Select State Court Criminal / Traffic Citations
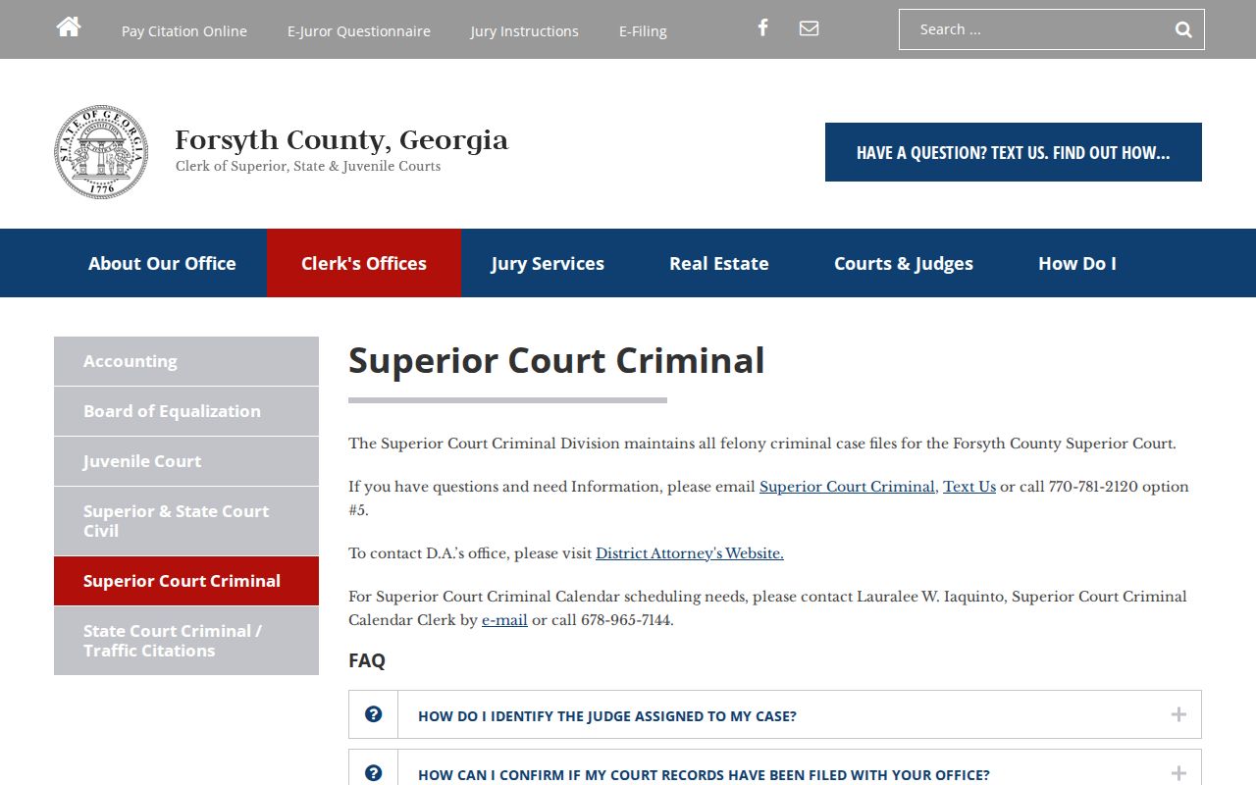The image size is (1256, 785). click(x=186, y=641)
